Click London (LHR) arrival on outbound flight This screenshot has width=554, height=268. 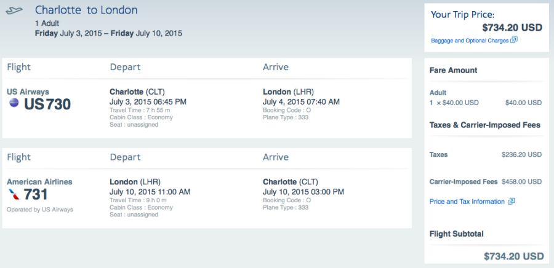click(288, 92)
